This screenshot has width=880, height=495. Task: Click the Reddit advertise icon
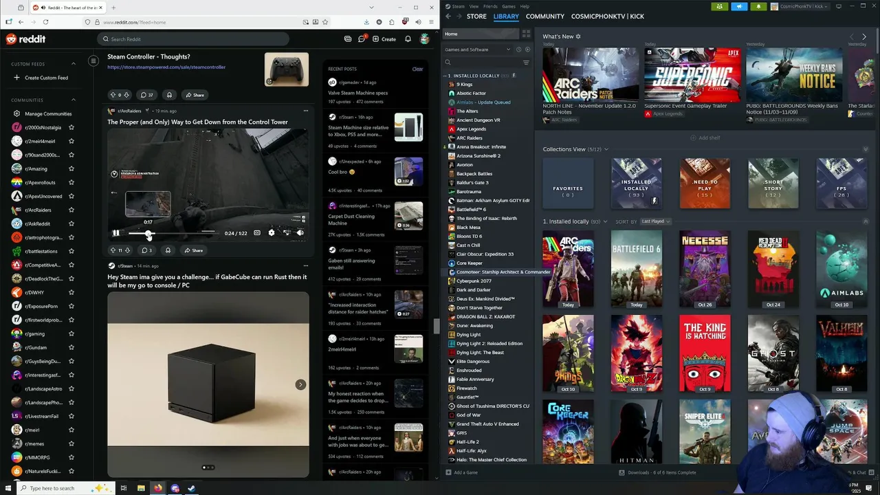348,38
